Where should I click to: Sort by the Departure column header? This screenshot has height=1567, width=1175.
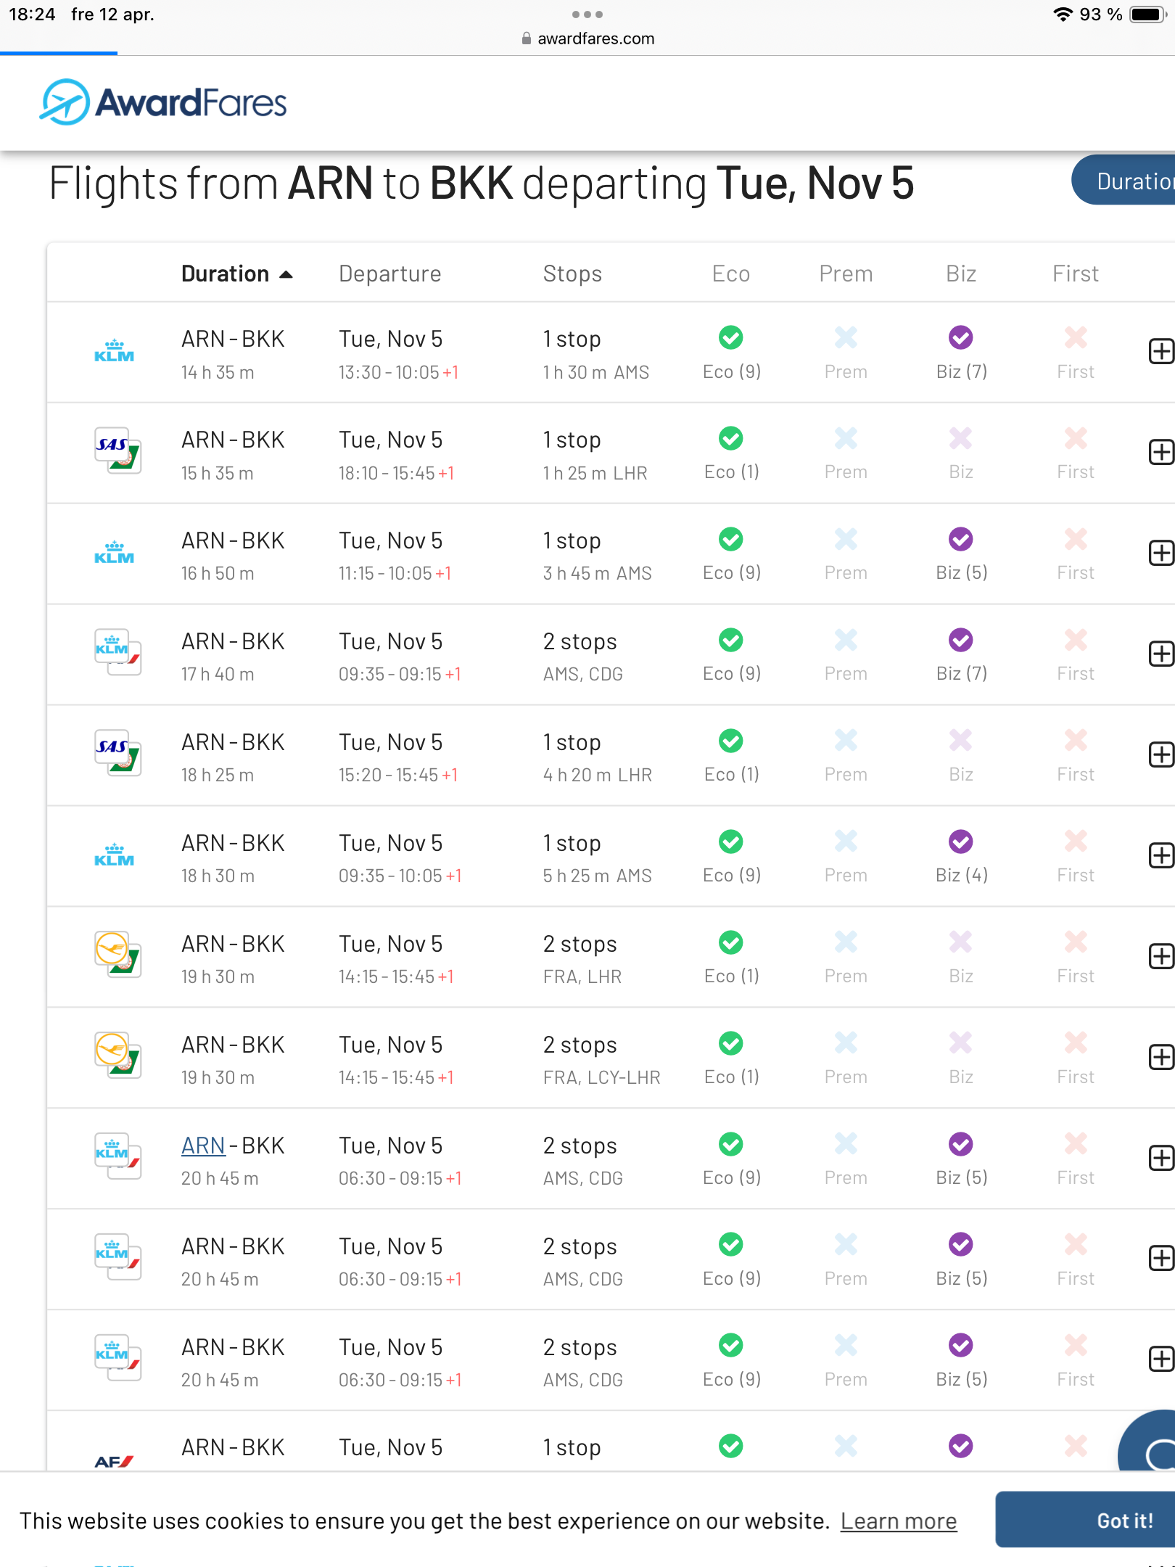389,273
